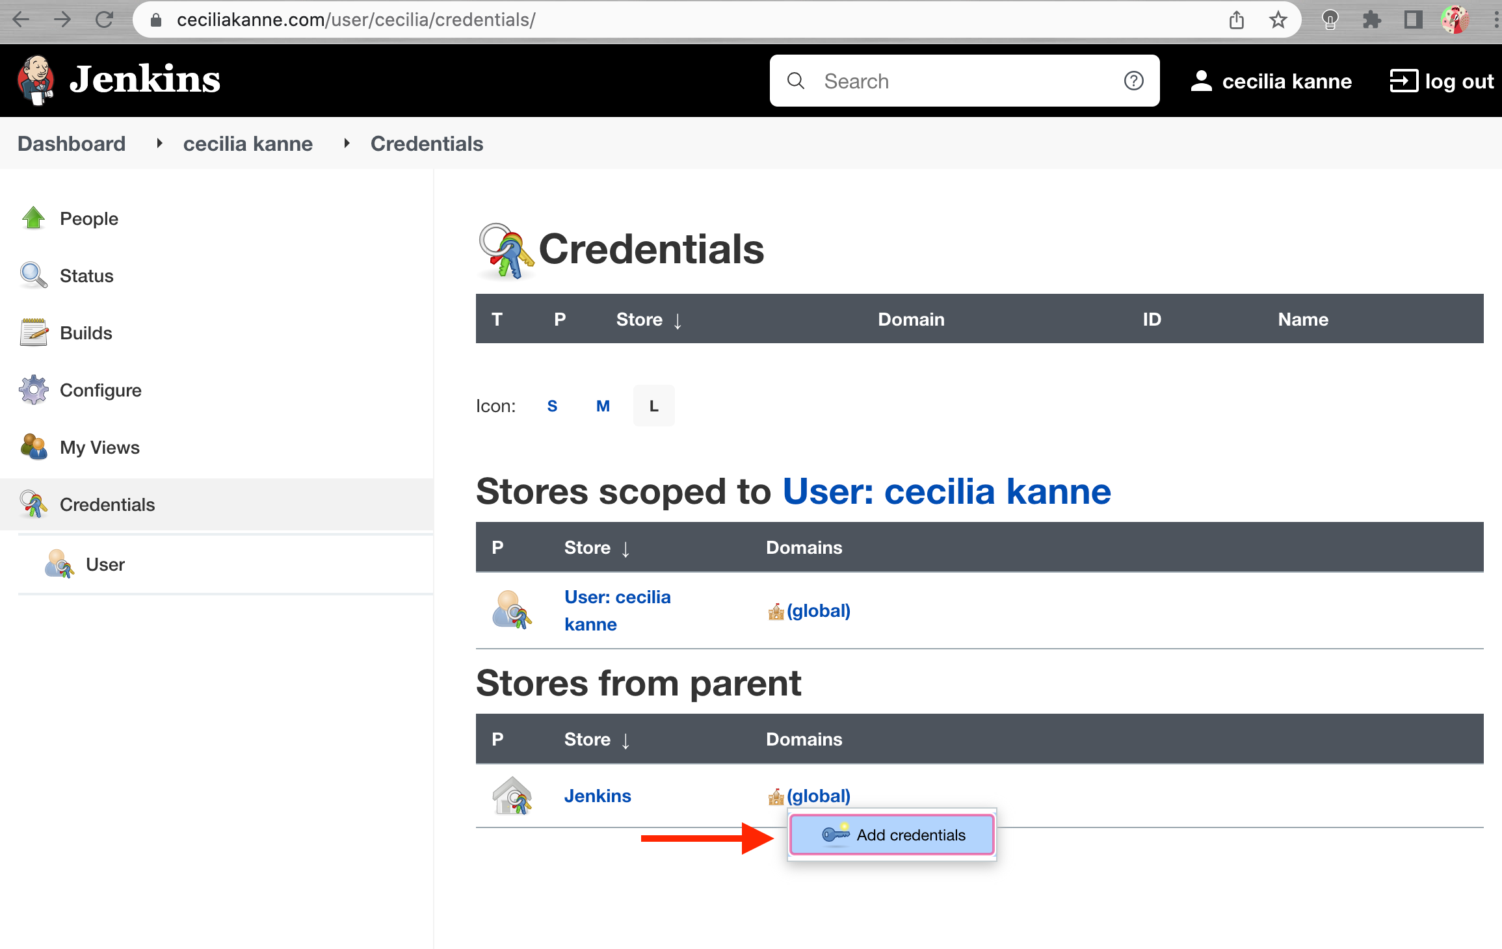Select the L icon size option
Screen dimensions: 1502x949
point(653,406)
